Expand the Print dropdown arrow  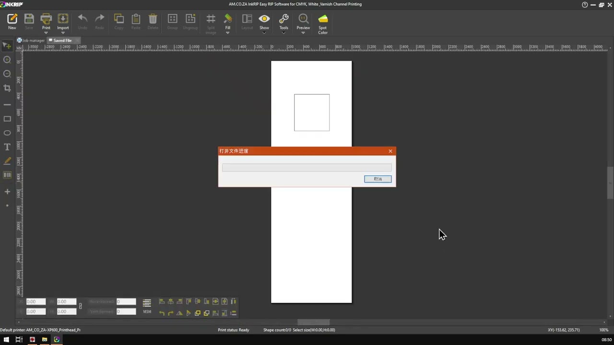click(x=46, y=33)
